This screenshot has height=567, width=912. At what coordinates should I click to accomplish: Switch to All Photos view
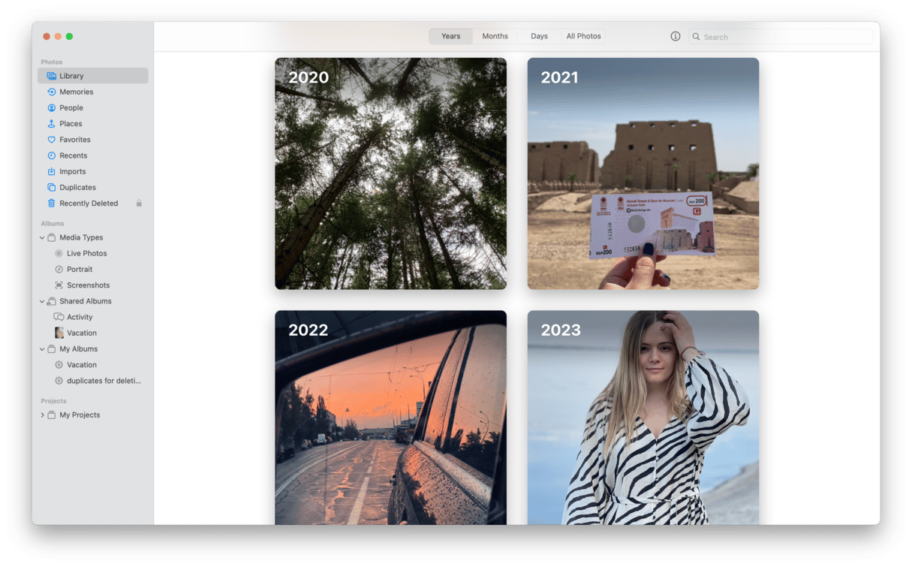pos(583,36)
